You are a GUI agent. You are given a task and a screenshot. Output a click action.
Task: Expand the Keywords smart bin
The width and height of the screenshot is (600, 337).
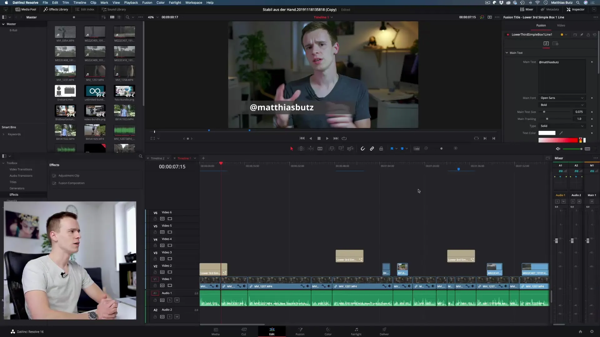click(x=3, y=134)
